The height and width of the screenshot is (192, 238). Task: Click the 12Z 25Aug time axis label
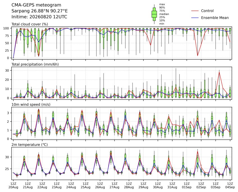pyautogui.click(x=86, y=186)
